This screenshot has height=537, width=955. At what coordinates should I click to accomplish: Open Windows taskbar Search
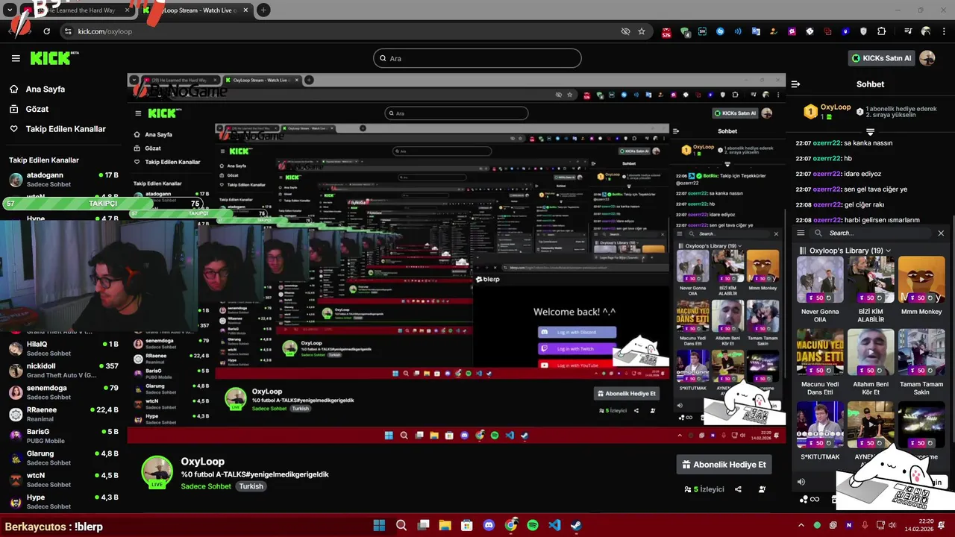(x=401, y=525)
